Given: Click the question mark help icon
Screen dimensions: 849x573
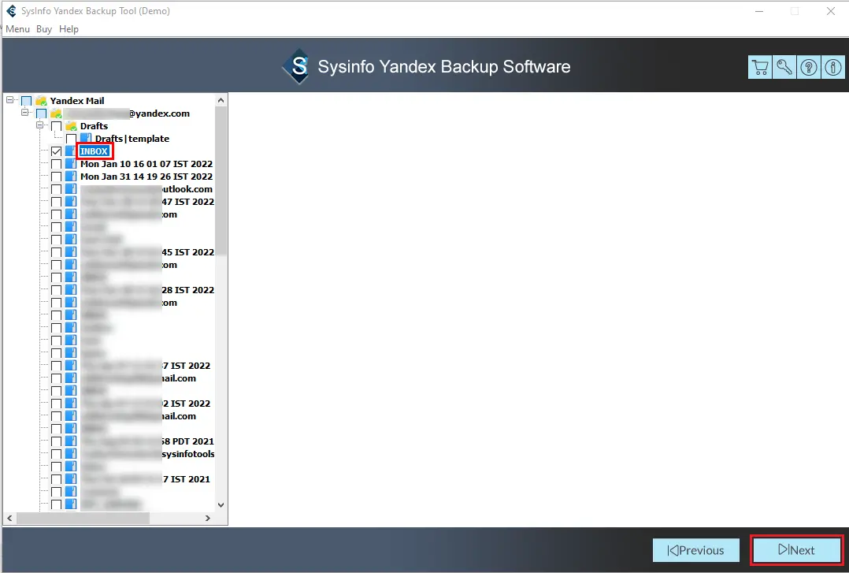Looking at the screenshot, I should [809, 67].
